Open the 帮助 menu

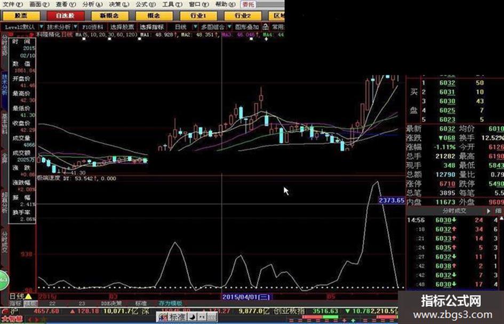[x=225, y=4]
